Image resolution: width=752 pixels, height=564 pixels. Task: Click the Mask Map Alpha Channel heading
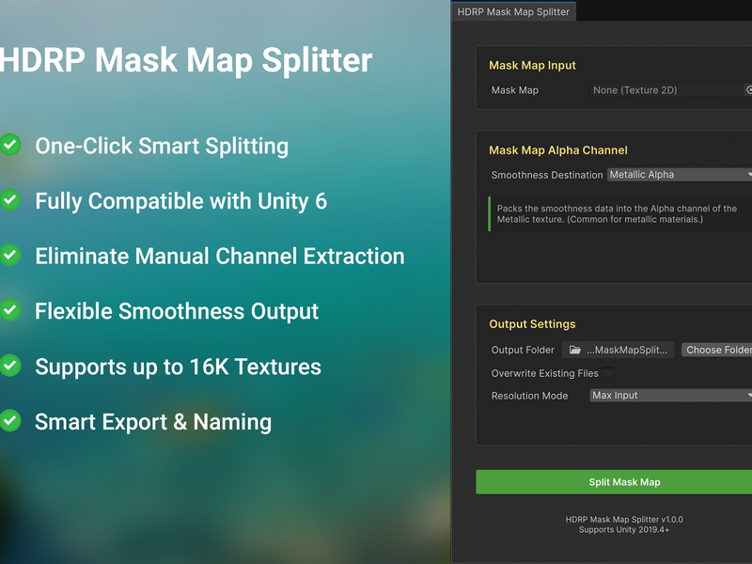coord(557,150)
